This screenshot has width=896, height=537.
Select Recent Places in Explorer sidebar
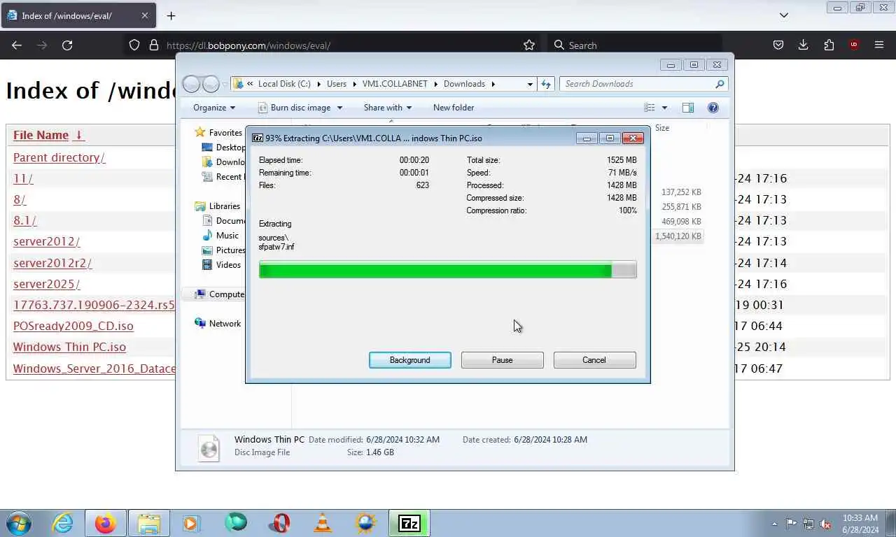pyautogui.click(x=223, y=177)
